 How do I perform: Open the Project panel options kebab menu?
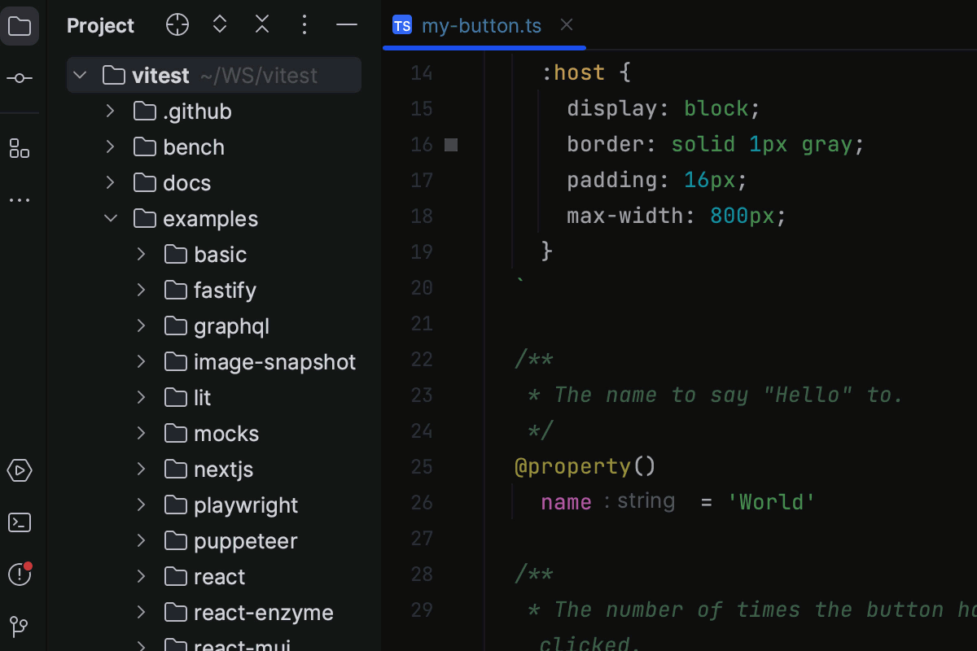pos(304,24)
